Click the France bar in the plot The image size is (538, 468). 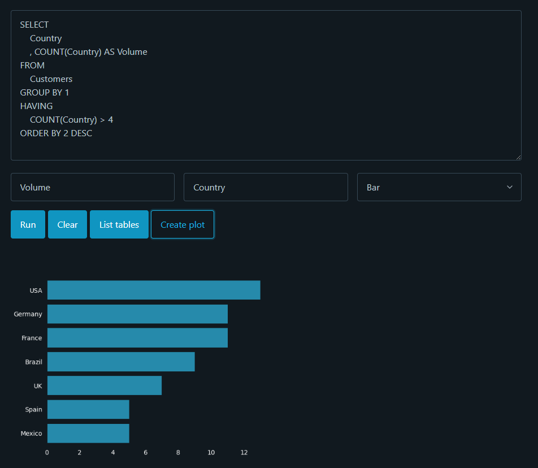137,338
